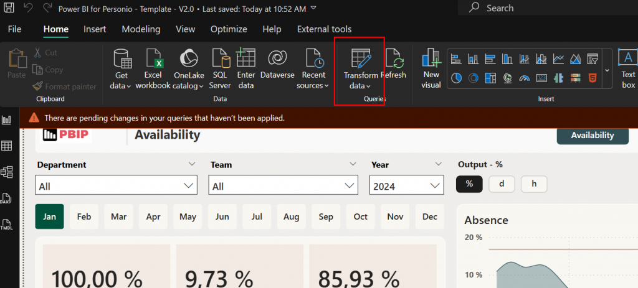Import an Excel workbook
Viewport: 638px width, 288px height.
[153, 68]
